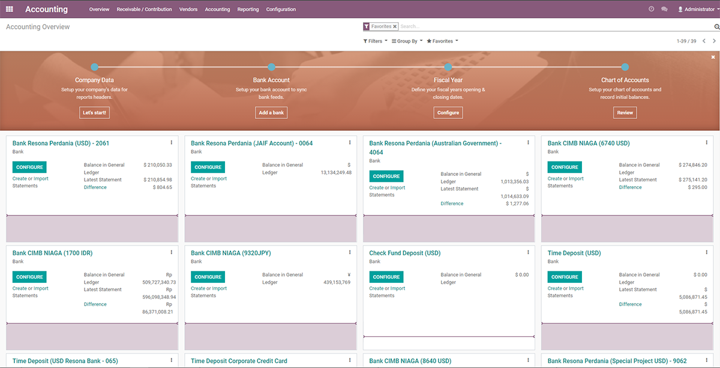Image resolution: width=720 pixels, height=368 pixels.
Task: Close the onboarding banner panel
Action: click(713, 57)
